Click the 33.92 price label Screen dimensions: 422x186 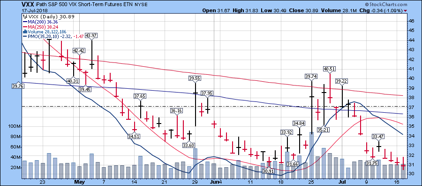[x=287, y=132]
